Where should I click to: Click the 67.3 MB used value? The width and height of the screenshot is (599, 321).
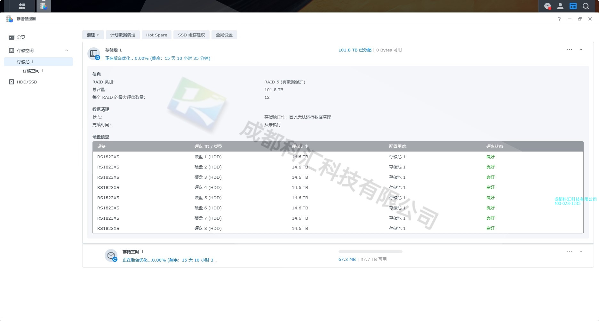click(x=347, y=259)
